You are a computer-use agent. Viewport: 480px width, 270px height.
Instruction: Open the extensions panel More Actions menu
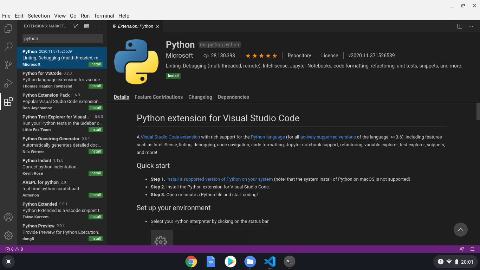point(98,26)
